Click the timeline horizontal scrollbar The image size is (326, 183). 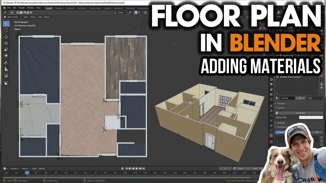click(127, 177)
